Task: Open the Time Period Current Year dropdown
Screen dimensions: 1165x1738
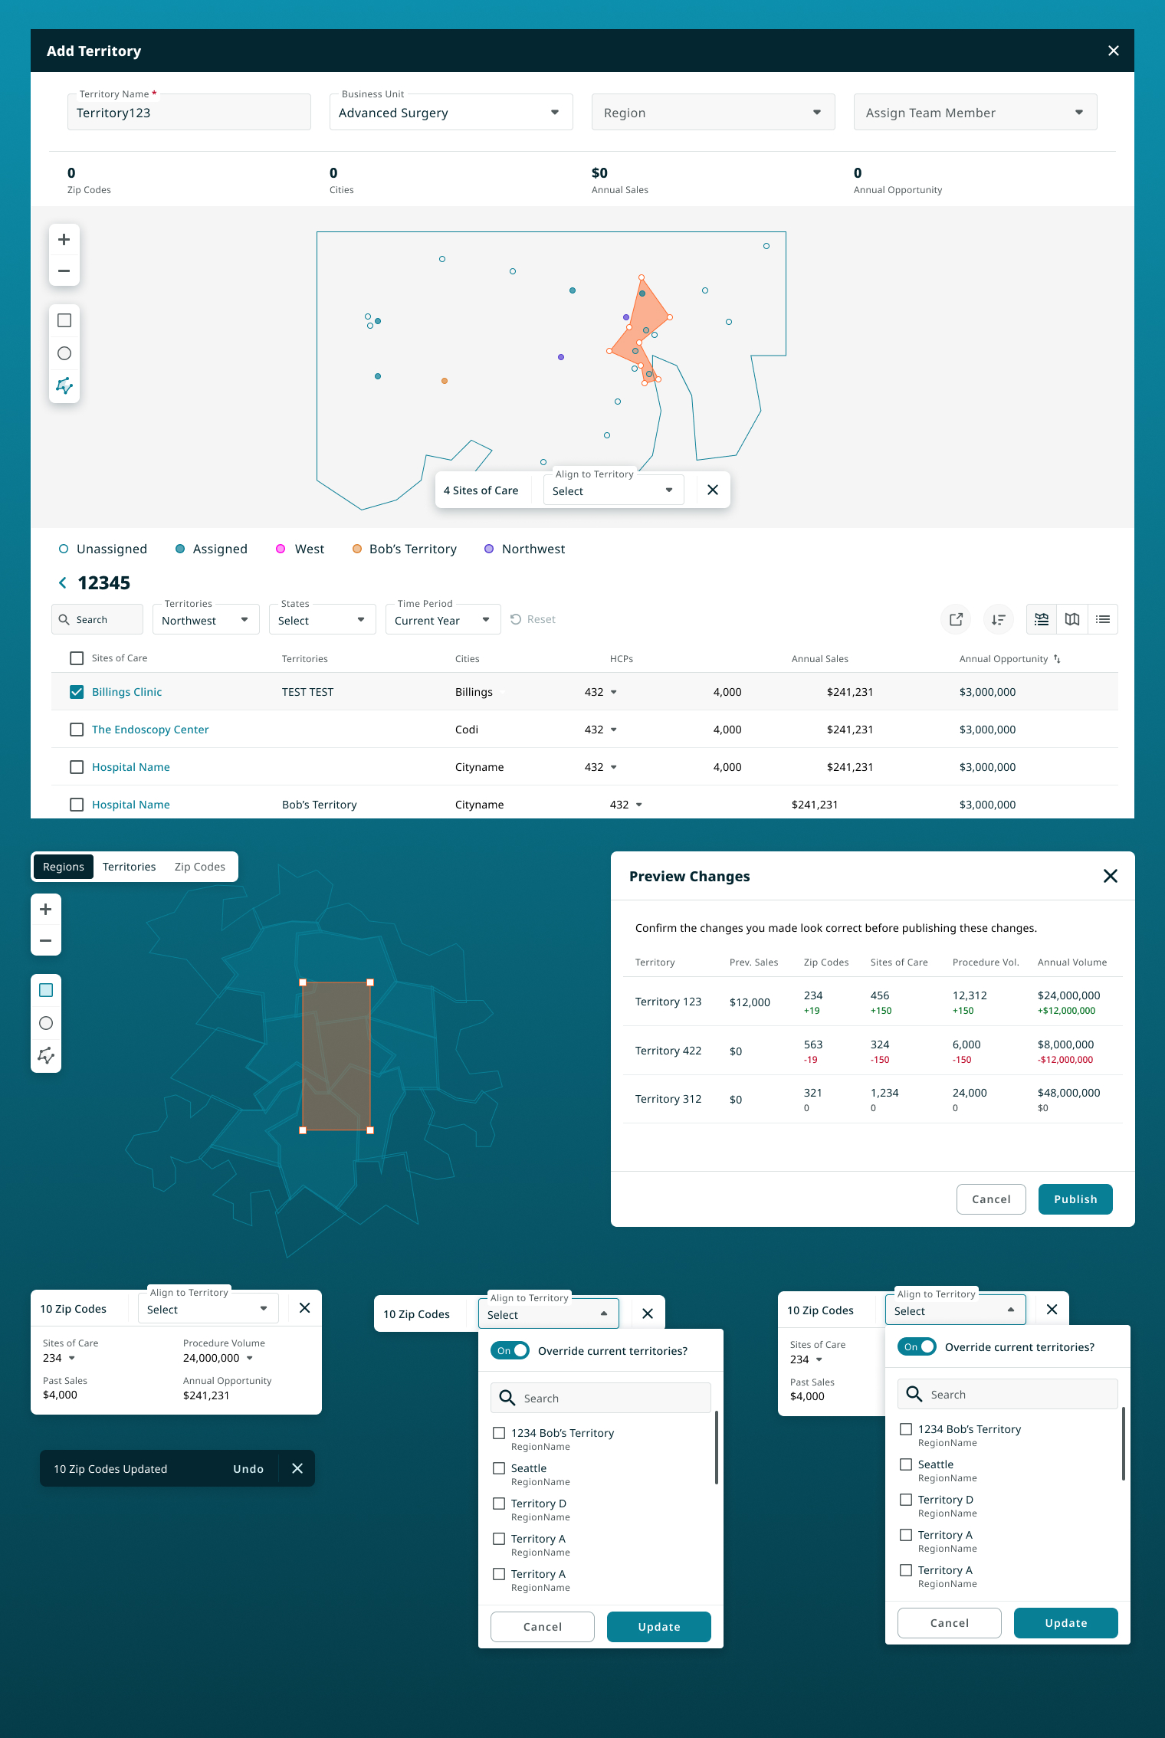Action: click(442, 620)
